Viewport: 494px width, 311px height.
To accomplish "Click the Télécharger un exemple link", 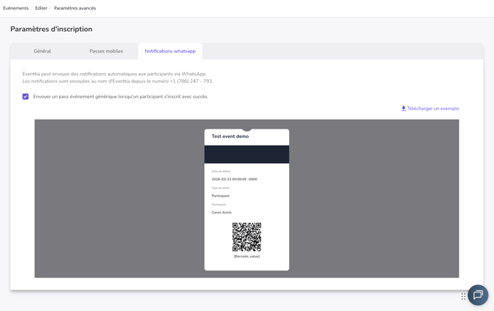I will click(433, 109).
